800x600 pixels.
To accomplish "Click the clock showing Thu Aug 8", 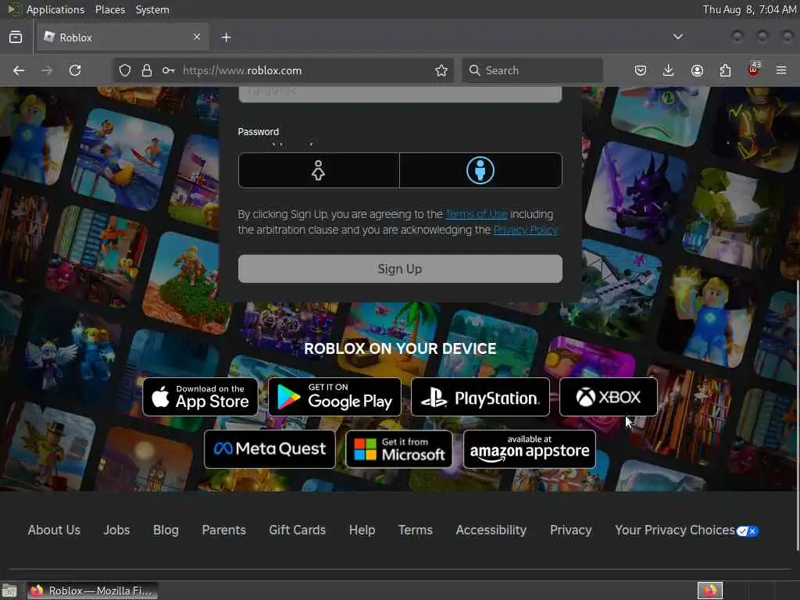I will 749,9.
